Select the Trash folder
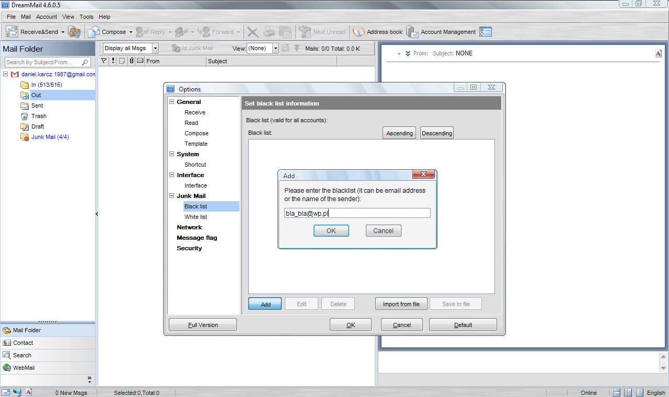This screenshot has height=397, width=669. tap(39, 116)
